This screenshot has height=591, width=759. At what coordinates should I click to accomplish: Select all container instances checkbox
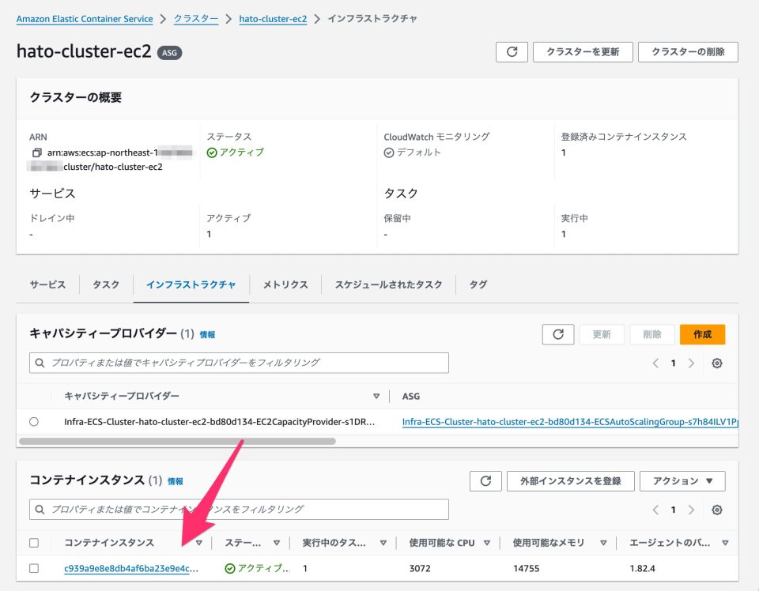(x=34, y=543)
